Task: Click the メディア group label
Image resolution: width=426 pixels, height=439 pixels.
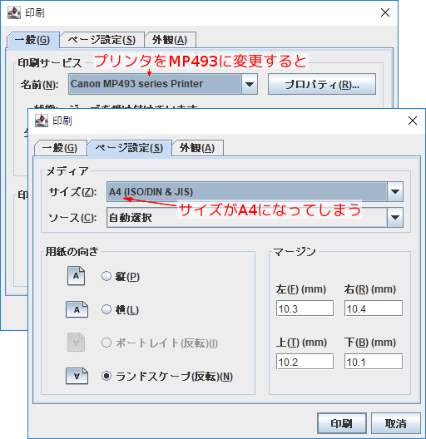Action: [67, 171]
